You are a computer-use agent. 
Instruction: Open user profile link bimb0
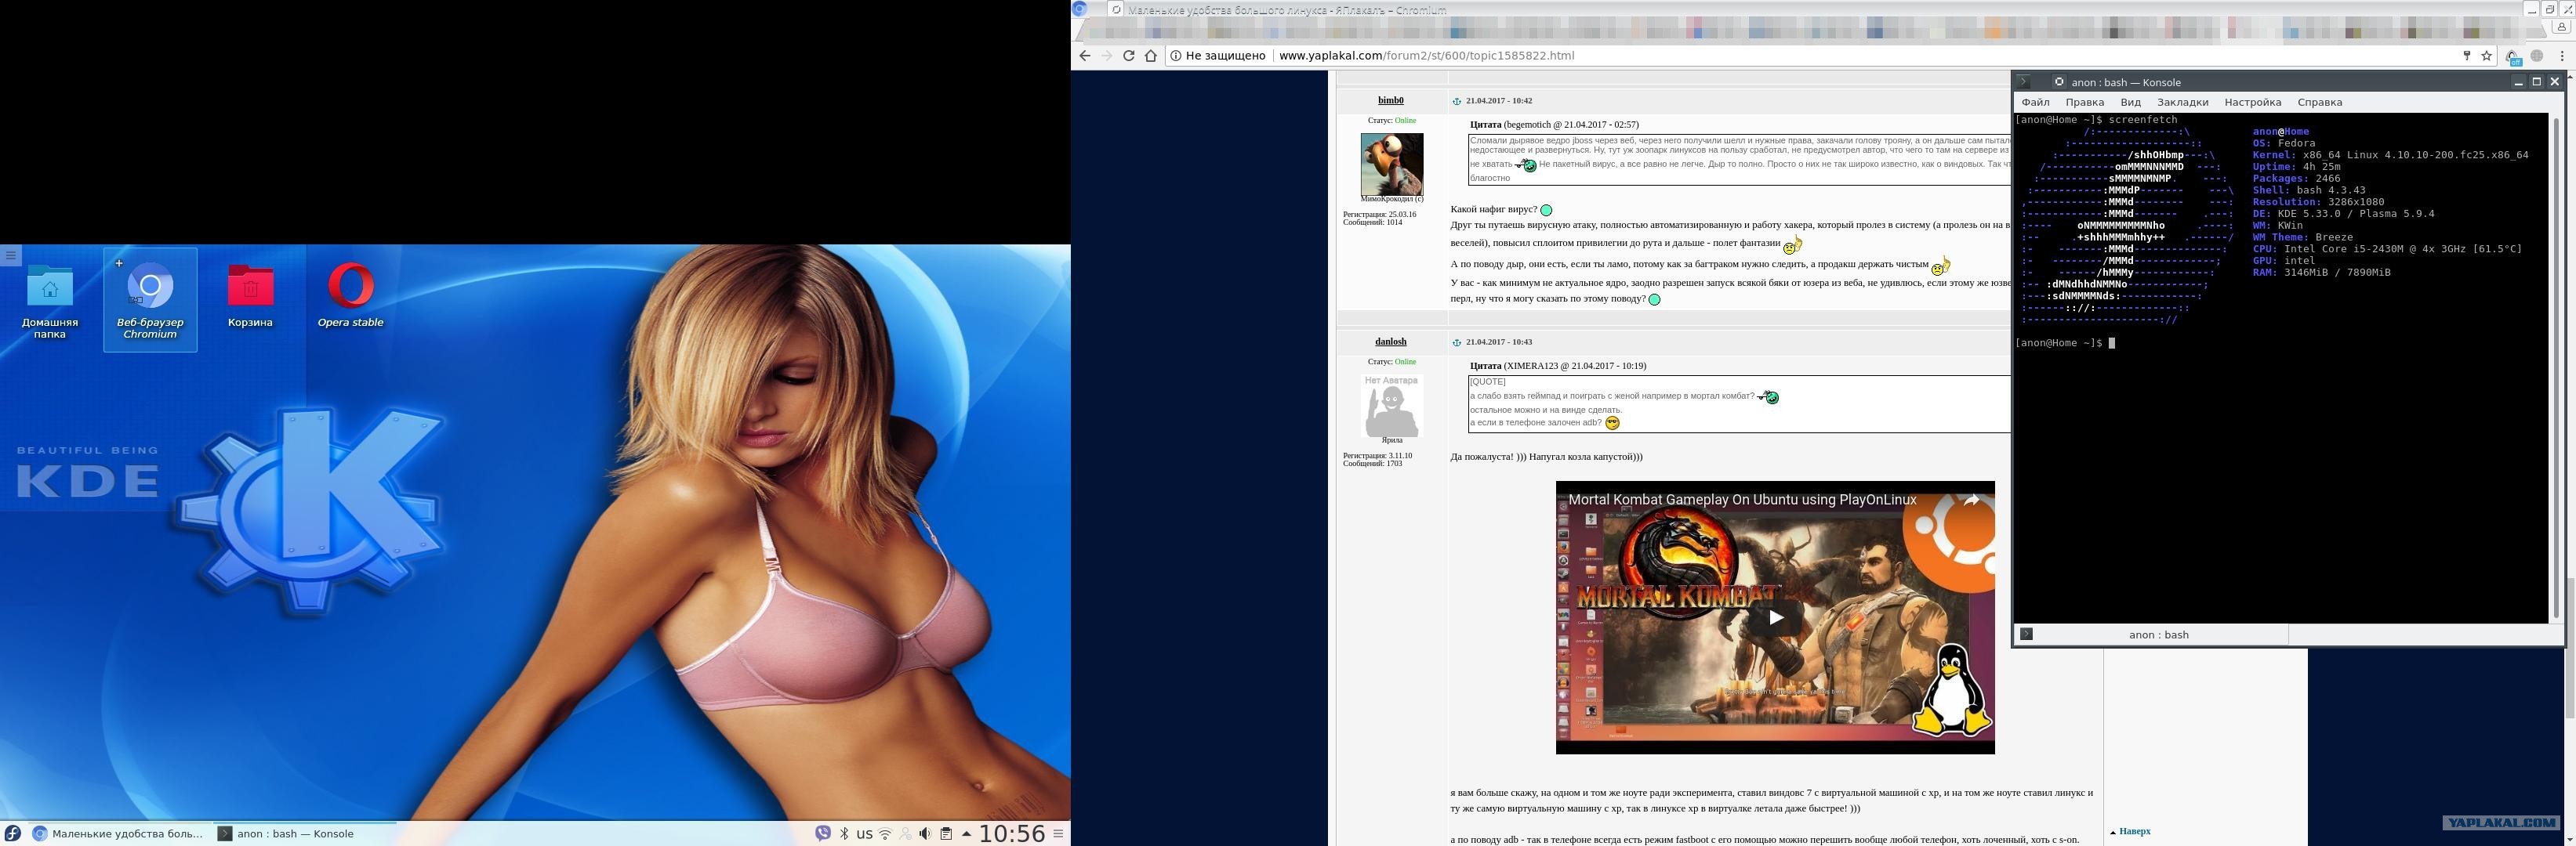[1390, 101]
